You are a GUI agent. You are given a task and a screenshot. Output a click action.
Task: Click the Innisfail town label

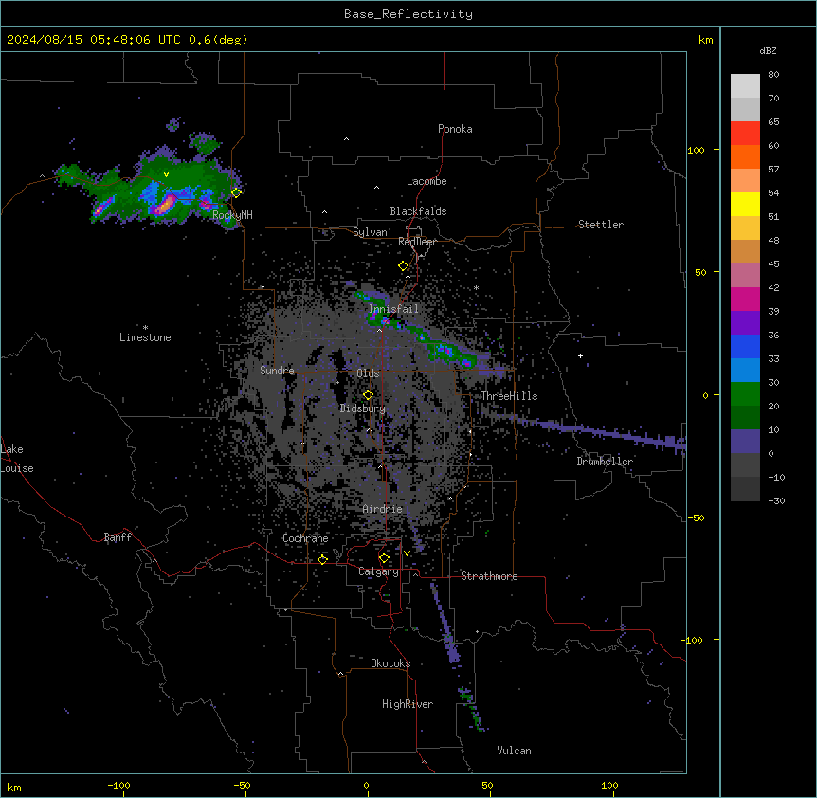click(x=393, y=309)
